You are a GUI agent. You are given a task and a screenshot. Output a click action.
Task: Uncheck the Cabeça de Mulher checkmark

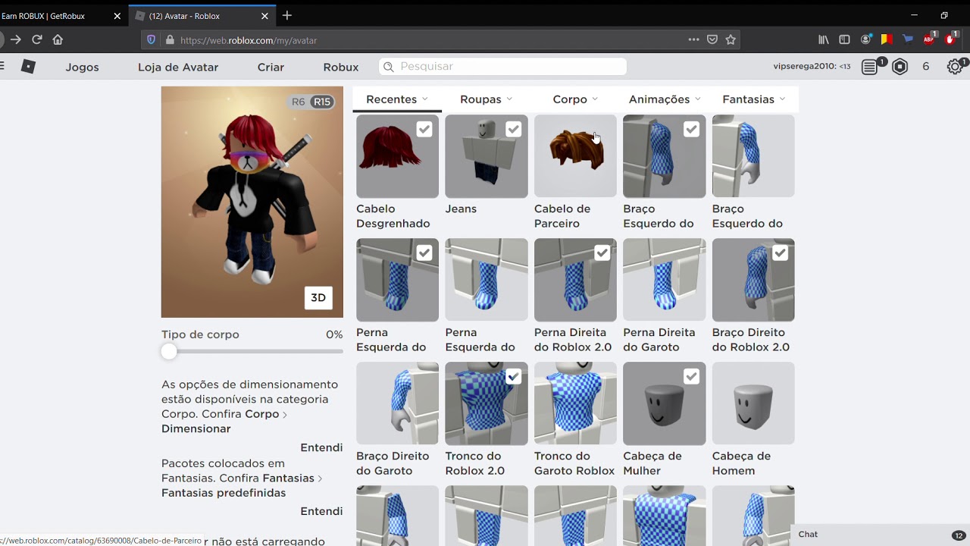coord(691,377)
